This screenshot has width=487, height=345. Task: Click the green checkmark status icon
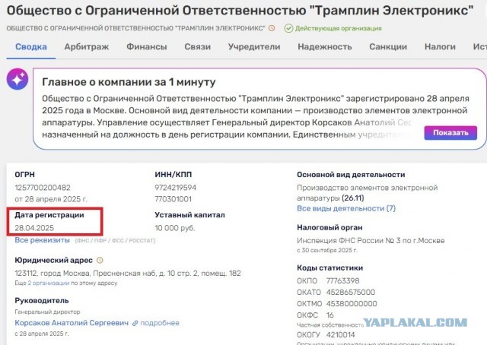pos(288,28)
